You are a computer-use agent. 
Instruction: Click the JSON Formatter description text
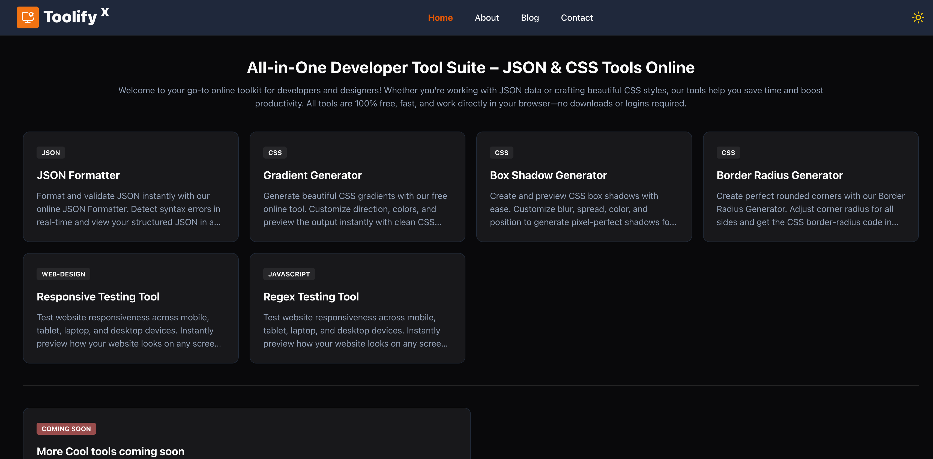pos(128,209)
